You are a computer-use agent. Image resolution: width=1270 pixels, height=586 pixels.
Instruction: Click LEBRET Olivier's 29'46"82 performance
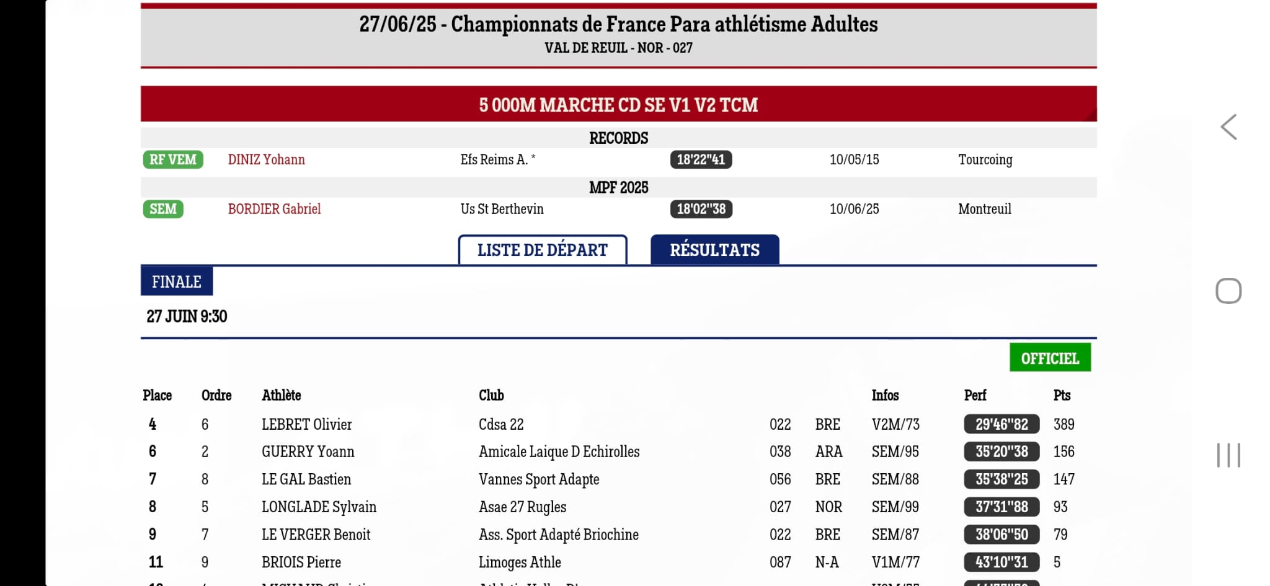tap(1001, 424)
